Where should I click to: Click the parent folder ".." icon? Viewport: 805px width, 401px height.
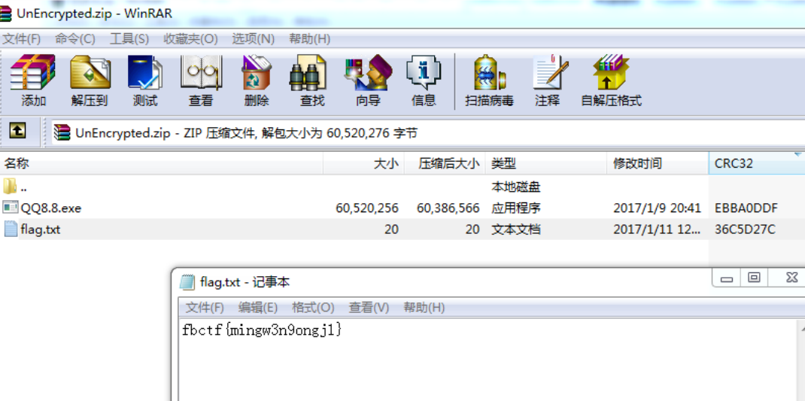11,186
